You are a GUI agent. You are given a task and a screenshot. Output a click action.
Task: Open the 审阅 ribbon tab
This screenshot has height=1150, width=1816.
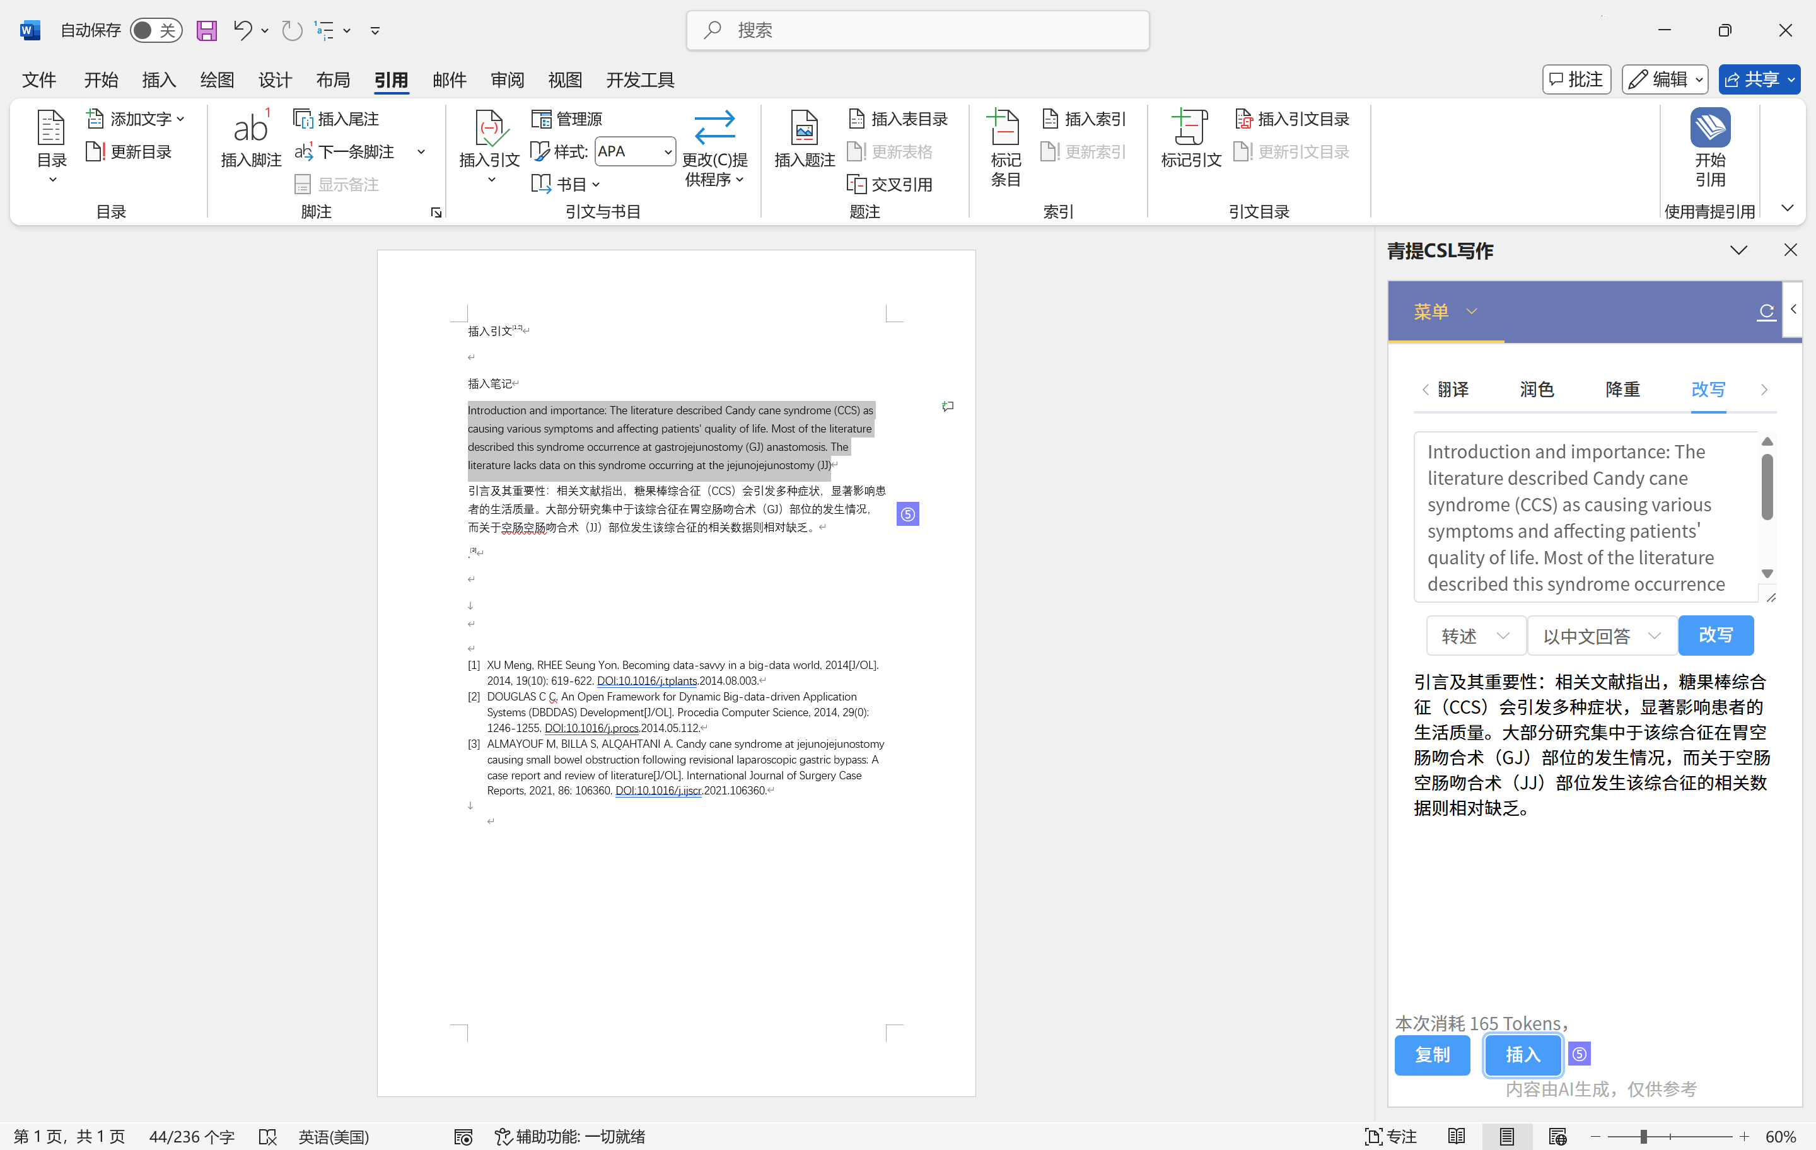(507, 80)
